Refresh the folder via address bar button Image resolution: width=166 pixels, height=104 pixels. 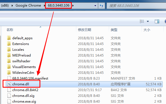[x=101, y=5]
